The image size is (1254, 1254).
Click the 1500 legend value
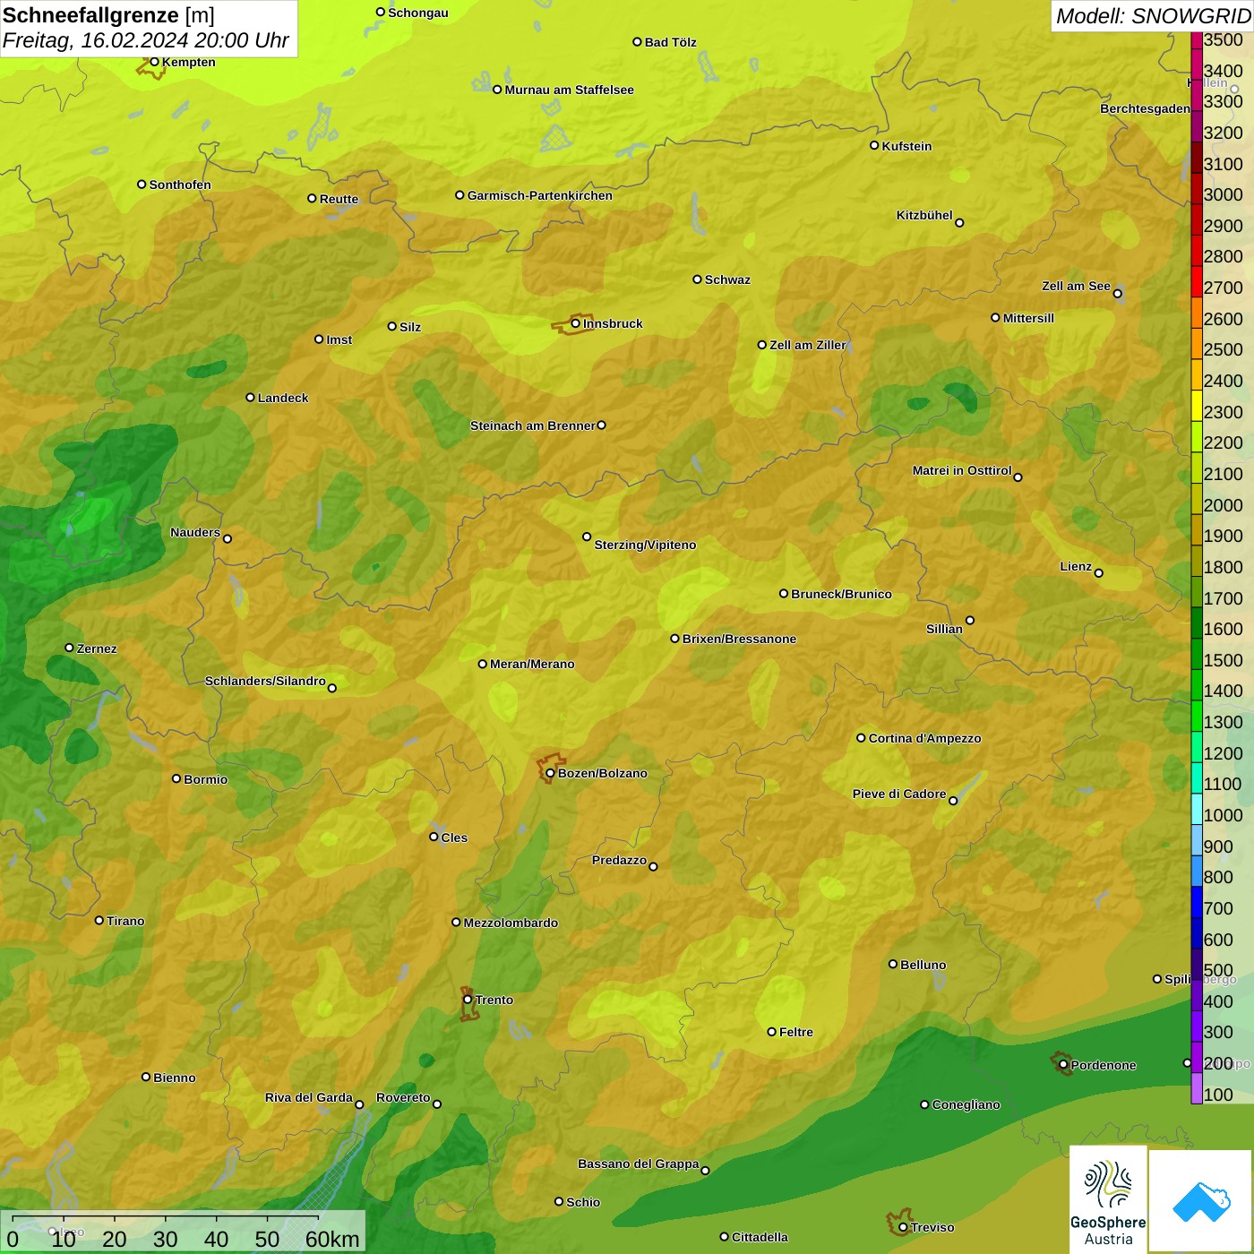1224,660
